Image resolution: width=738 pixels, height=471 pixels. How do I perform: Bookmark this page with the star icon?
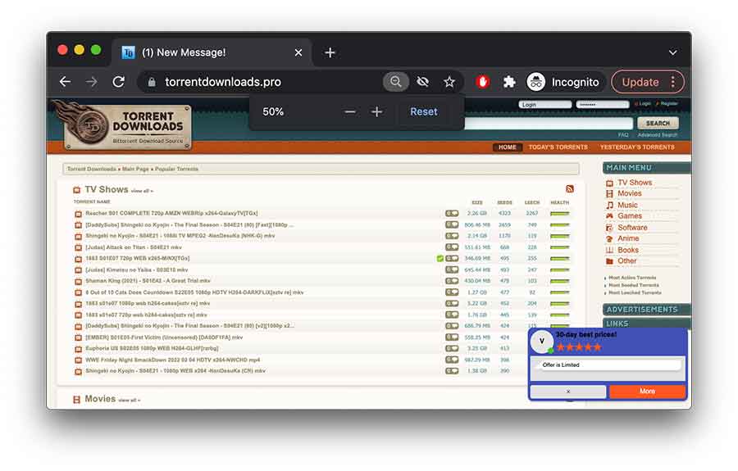[x=449, y=82]
